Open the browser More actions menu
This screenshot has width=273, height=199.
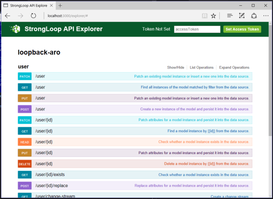pos(265,16)
